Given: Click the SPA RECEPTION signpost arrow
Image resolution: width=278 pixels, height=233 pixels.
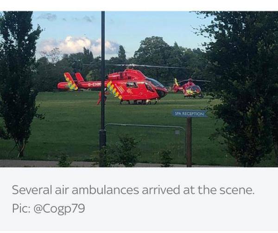Looking at the screenshot, I should click(x=190, y=113).
